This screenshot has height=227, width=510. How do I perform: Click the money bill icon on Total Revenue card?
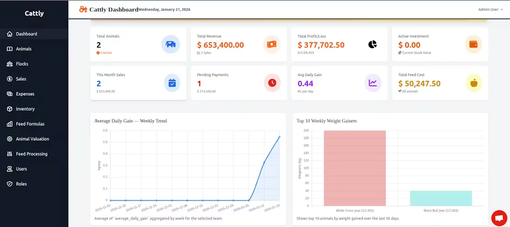(272, 44)
